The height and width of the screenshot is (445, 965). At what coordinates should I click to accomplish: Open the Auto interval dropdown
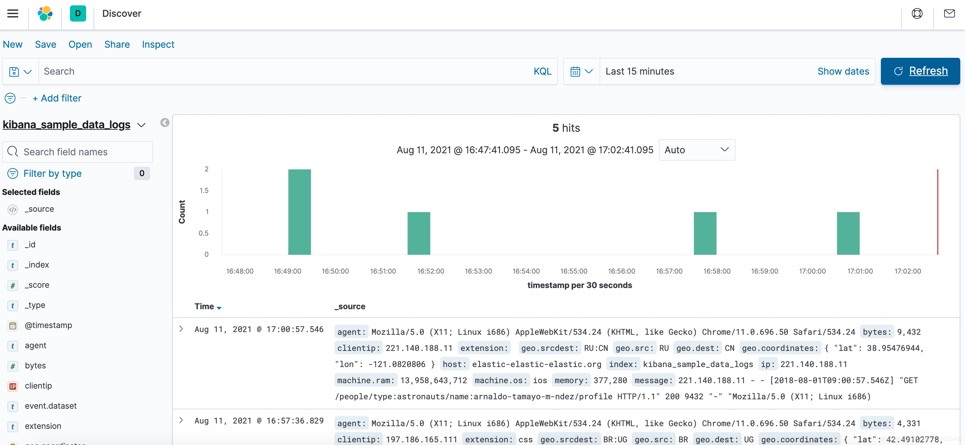696,150
